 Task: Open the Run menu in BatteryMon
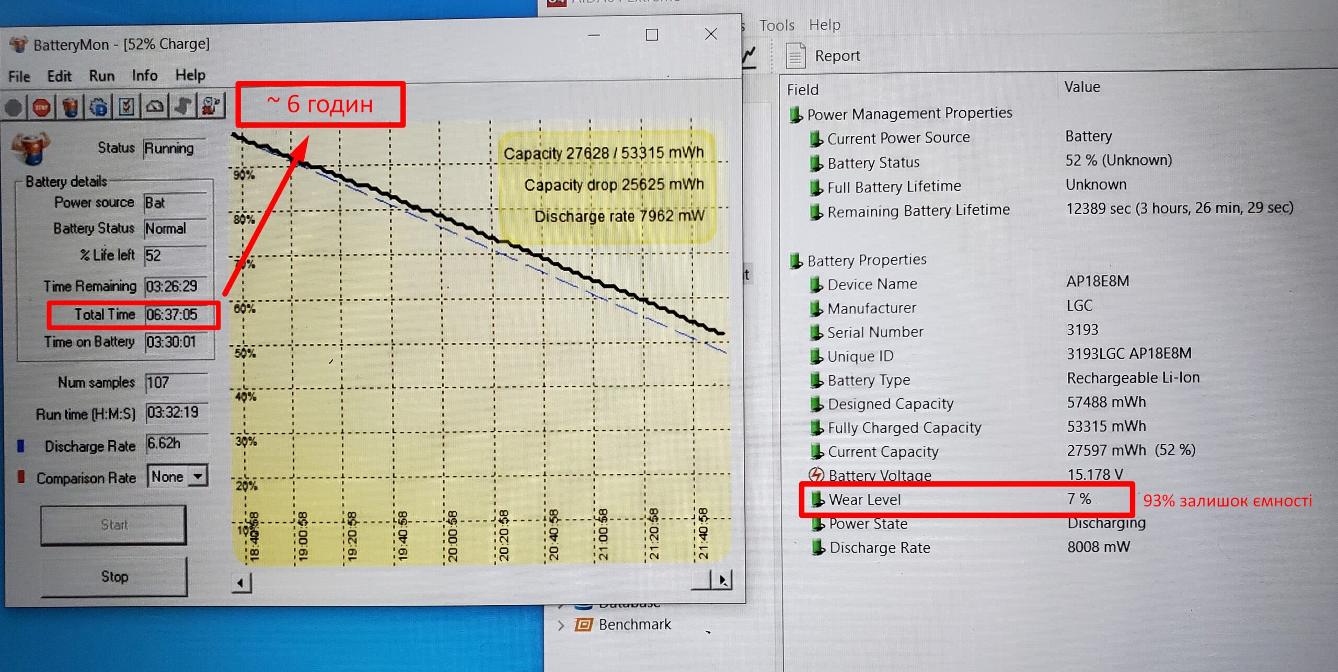tap(101, 76)
